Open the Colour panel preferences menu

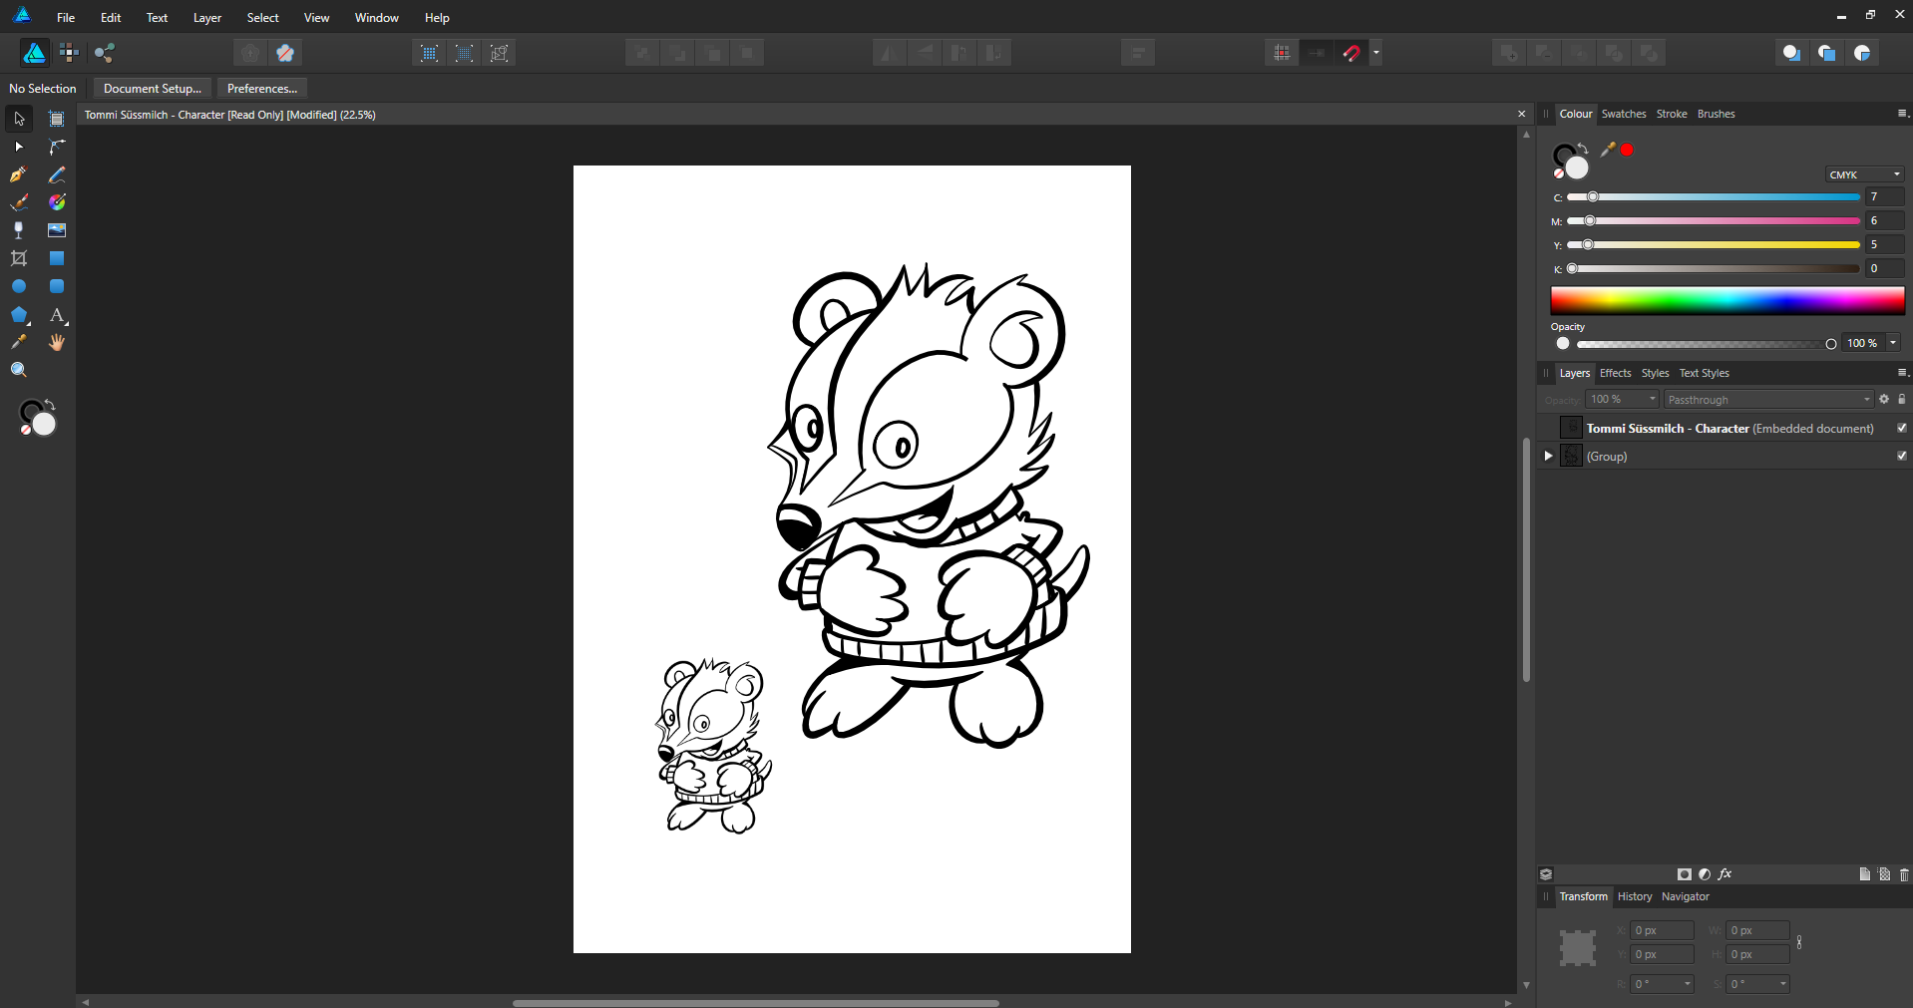pos(1902,114)
